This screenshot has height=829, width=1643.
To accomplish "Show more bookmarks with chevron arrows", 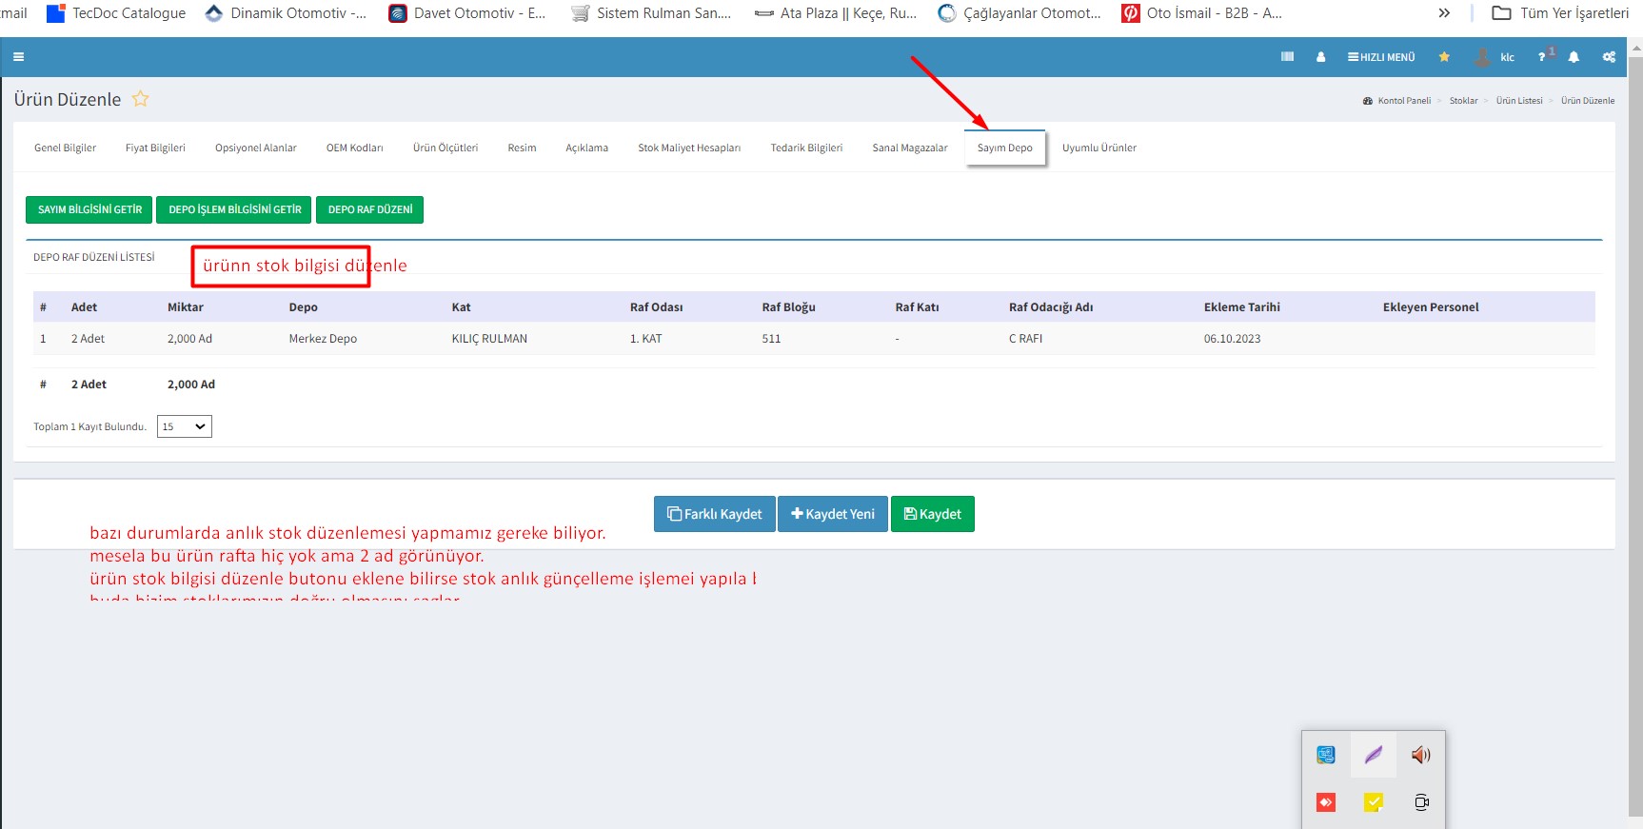I will (1444, 13).
